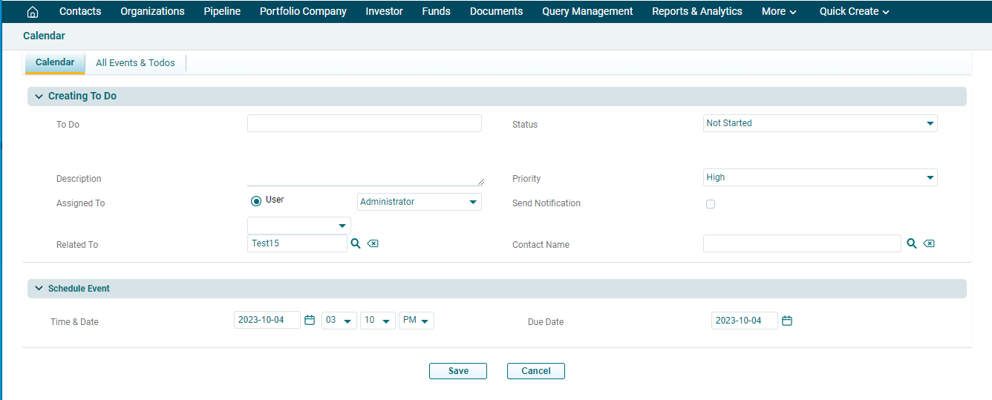The width and height of the screenshot is (992, 400).
Task: Collapse the Schedule Event section chevron
Action: click(x=39, y=289)
